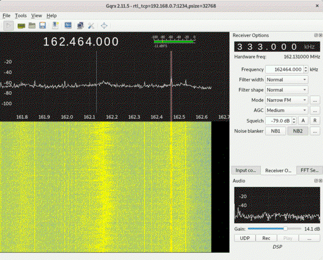Click the full screen arrows icon
323x260 pixels.
coord(104,25)
